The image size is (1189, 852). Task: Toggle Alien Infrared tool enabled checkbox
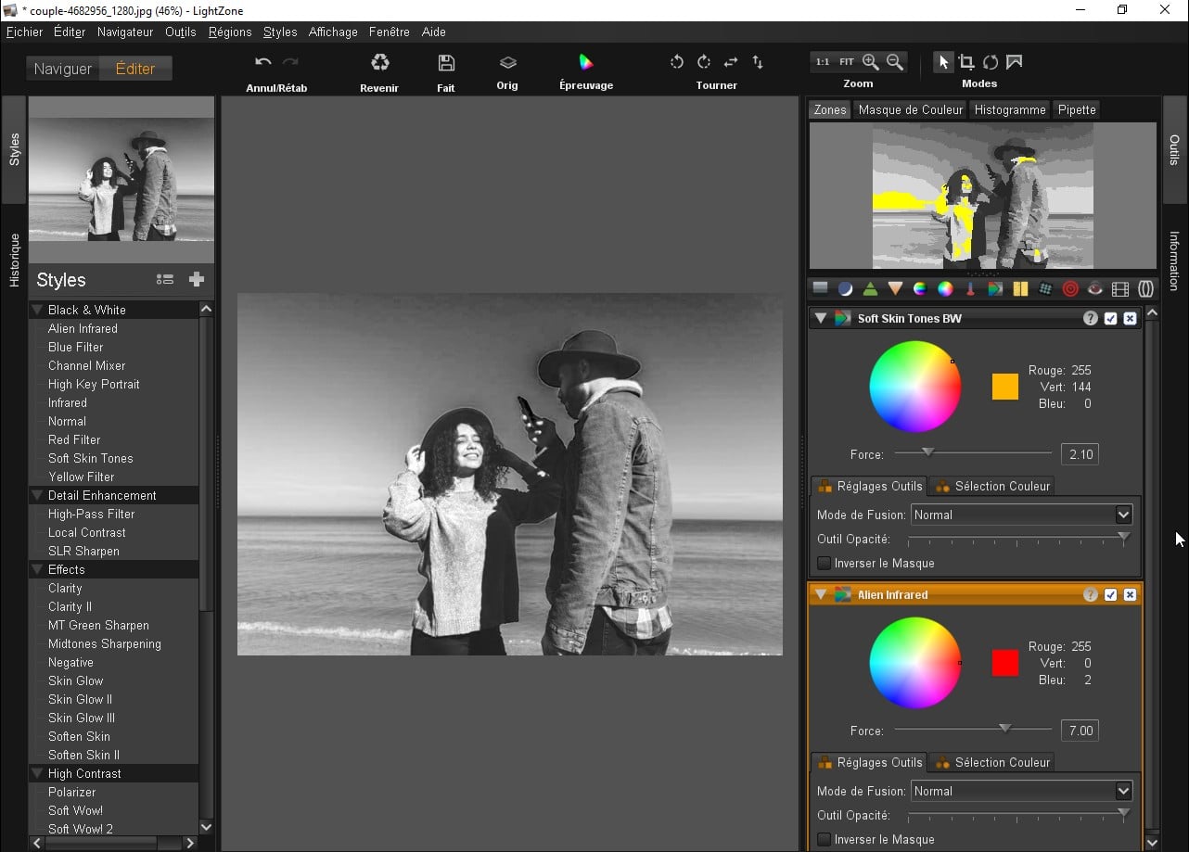pos(1111,594)
